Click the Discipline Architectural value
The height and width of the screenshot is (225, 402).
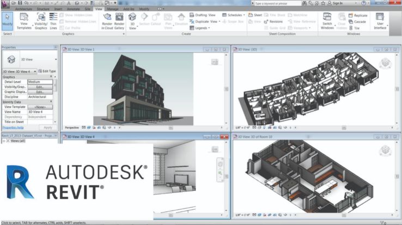tap(40, 97)
